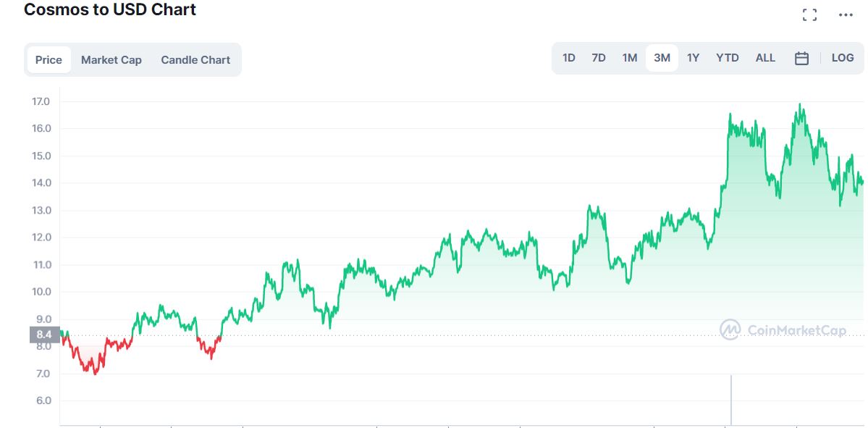
Task: Click the 13.0 y-axis label
Action: pos(41,211)
